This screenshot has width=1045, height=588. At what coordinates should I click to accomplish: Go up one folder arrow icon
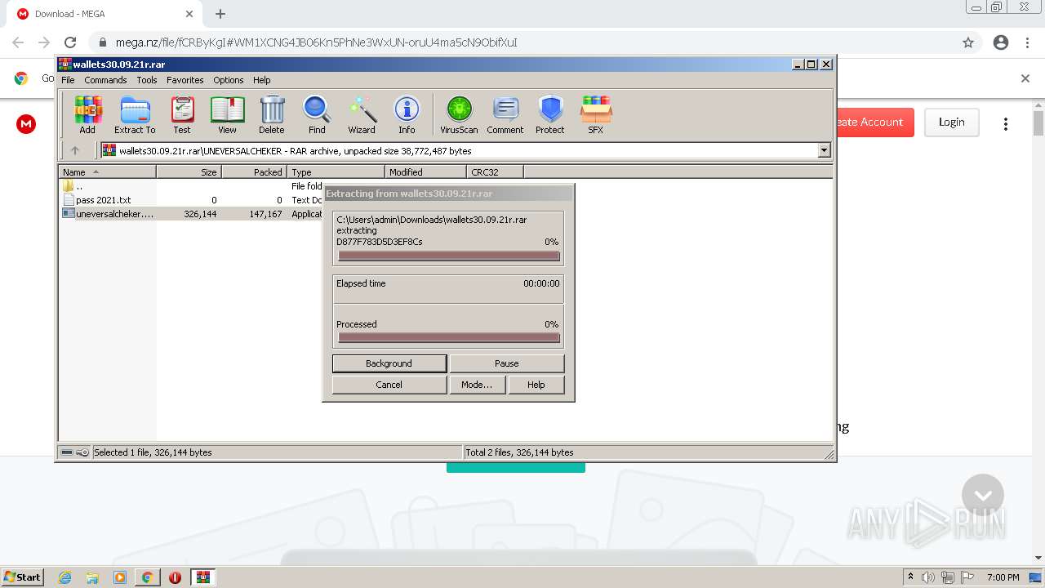point(75,150)
